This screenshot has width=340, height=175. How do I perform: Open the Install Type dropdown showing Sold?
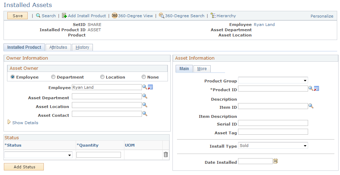click(x=273, y=146)
